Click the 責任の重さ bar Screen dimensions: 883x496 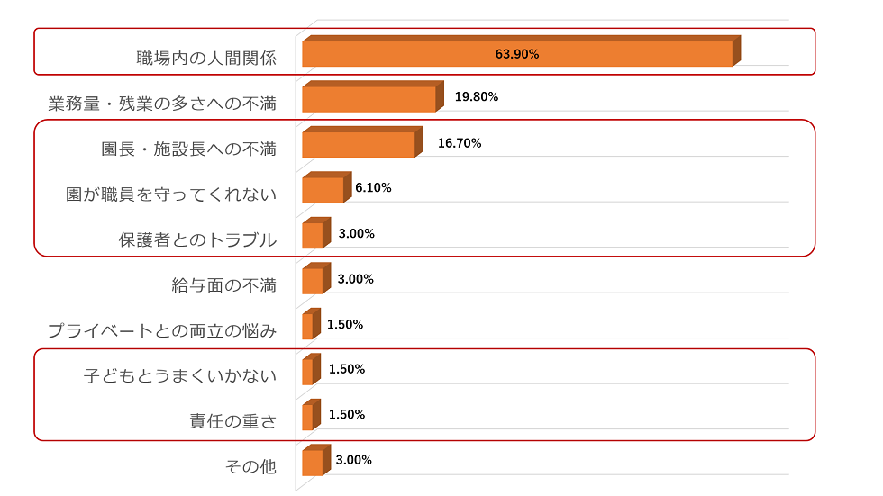coord(308,417)
